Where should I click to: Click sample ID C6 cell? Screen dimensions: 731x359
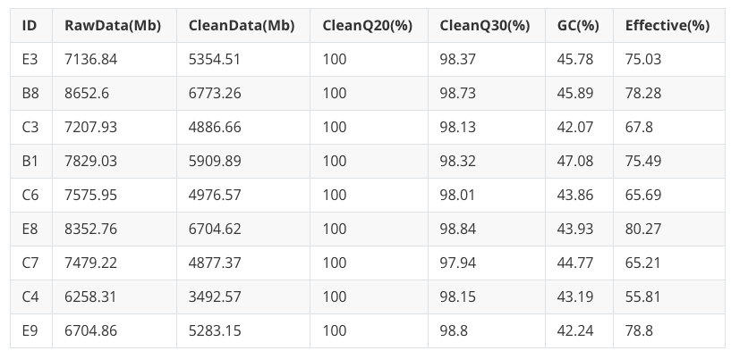(x=30, y=195)
